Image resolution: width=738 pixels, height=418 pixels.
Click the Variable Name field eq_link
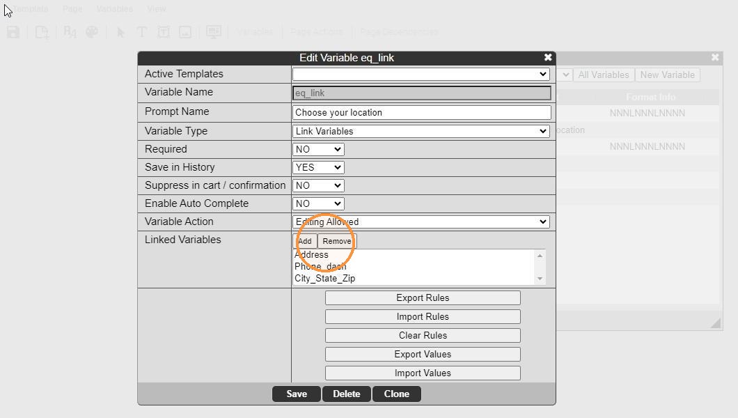[422, 93]
